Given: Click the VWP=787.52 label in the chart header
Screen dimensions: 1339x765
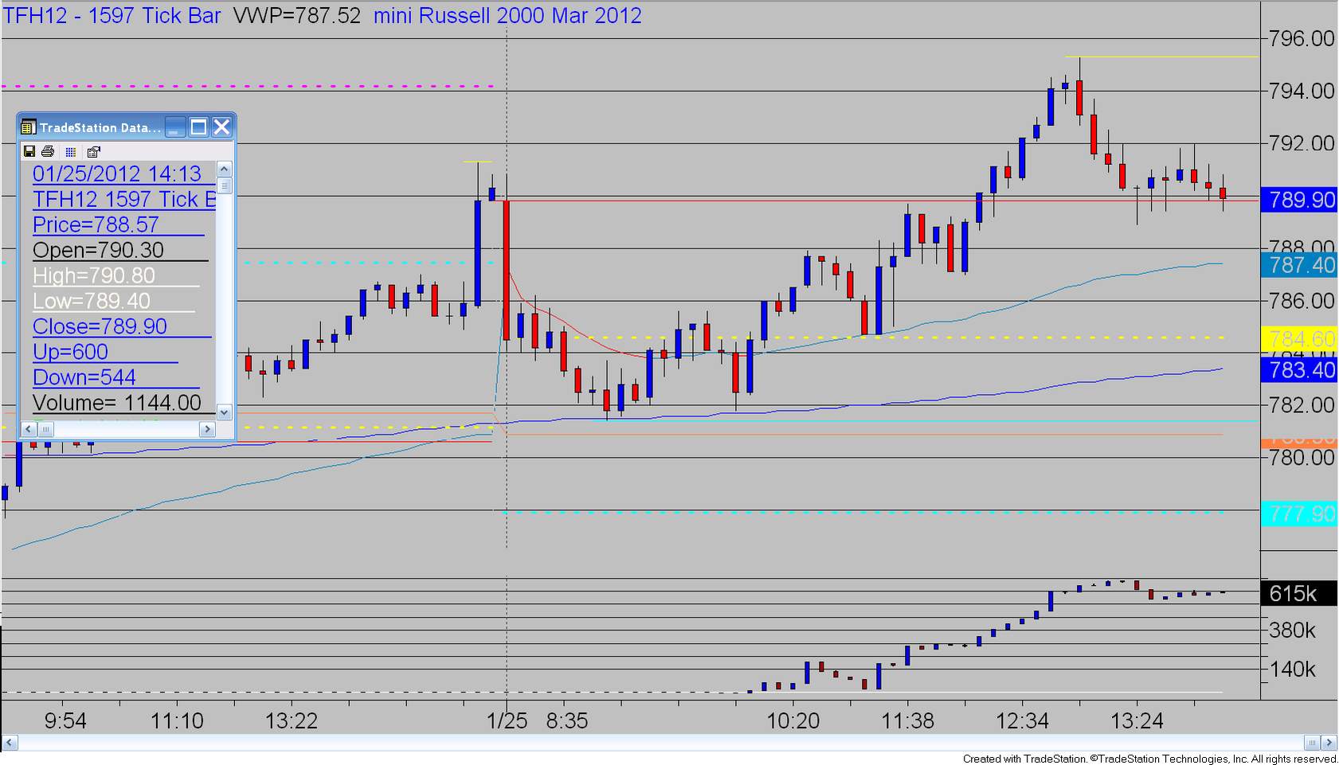Looking at the screenshot, I should coord(296,15).
